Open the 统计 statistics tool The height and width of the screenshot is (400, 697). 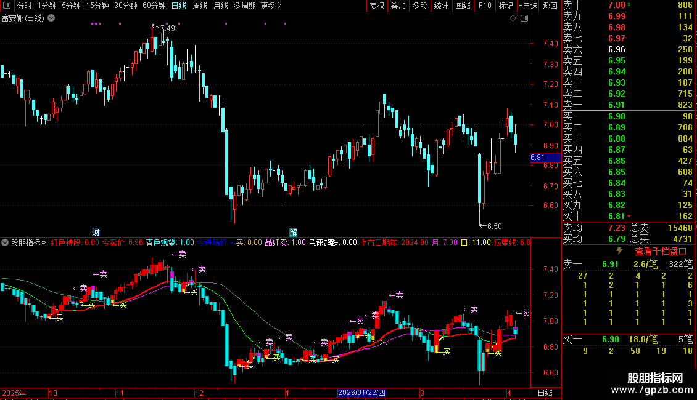click(x=441, y=6)
